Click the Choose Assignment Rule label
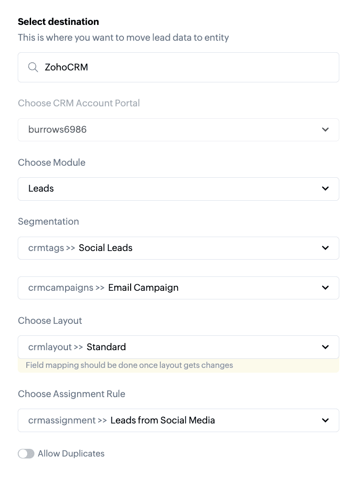The image size is (357, 480). coord(71,394)
